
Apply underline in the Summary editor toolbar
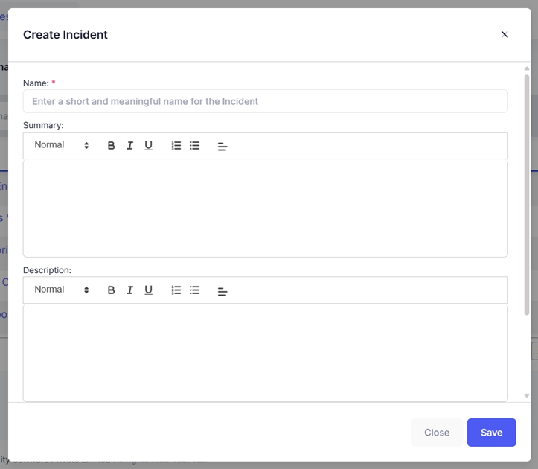pos(148,146)
